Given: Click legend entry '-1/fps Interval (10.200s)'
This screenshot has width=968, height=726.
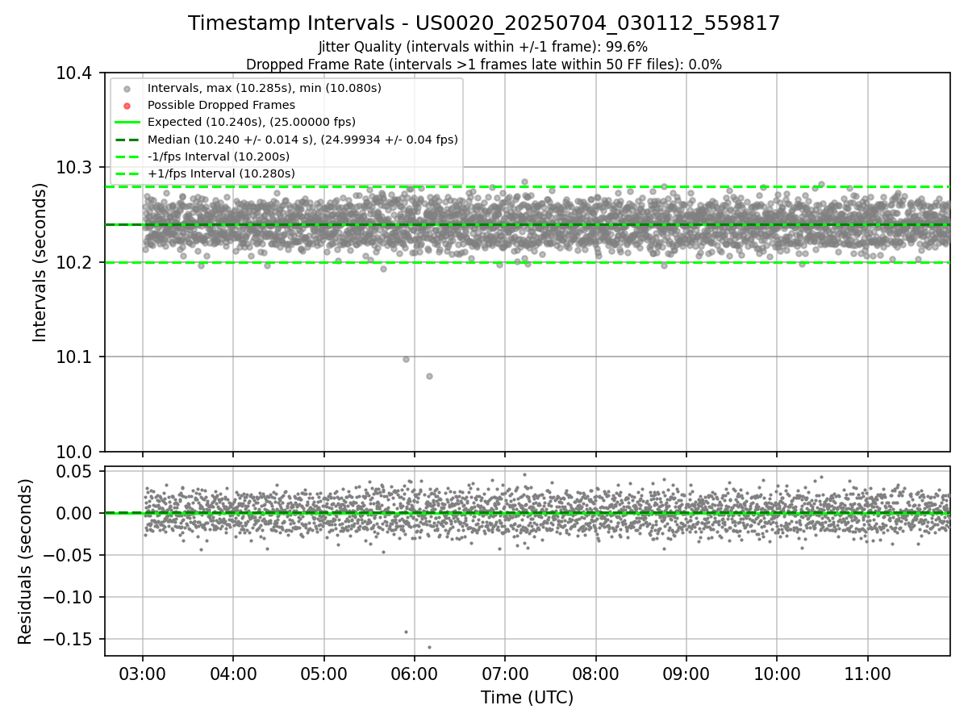Looking at the screenshot, I should pos(219,156).
